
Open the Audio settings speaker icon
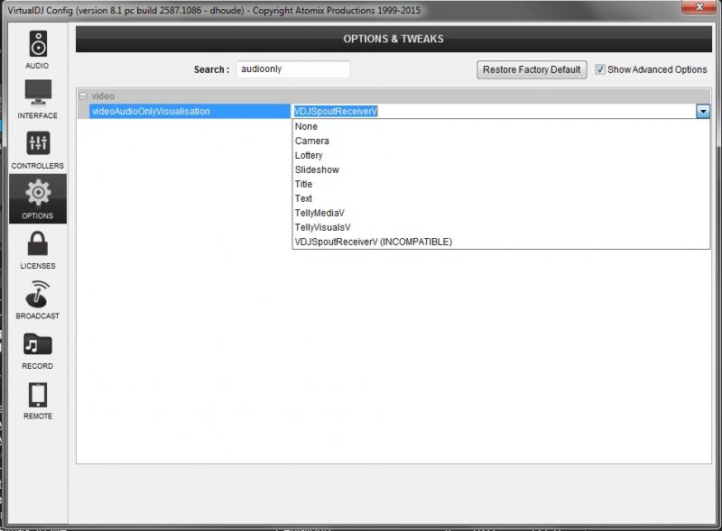38,44
